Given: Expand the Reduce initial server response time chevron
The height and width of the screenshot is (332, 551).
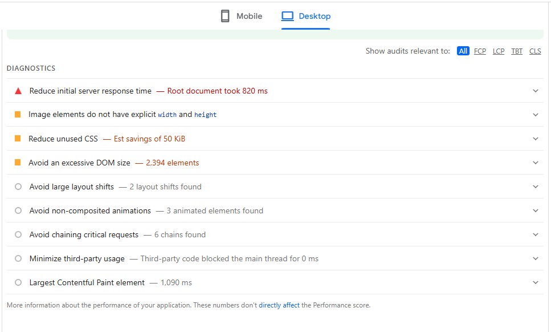Looking at the screenshot, I should (x=535, y=91).
